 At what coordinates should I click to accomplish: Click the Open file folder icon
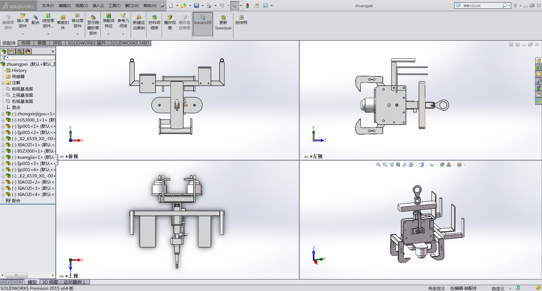[184, 6]
